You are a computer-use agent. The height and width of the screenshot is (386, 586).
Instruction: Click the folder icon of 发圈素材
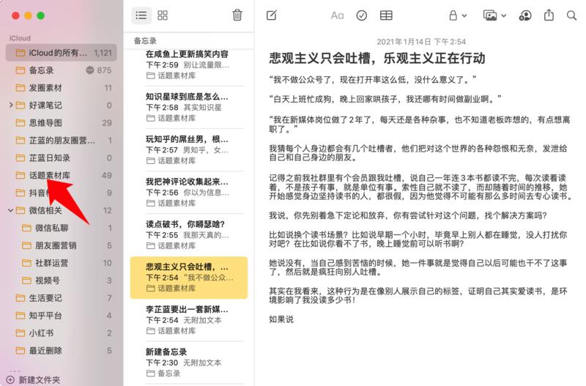pyautogui.click(x=21, y=88)
